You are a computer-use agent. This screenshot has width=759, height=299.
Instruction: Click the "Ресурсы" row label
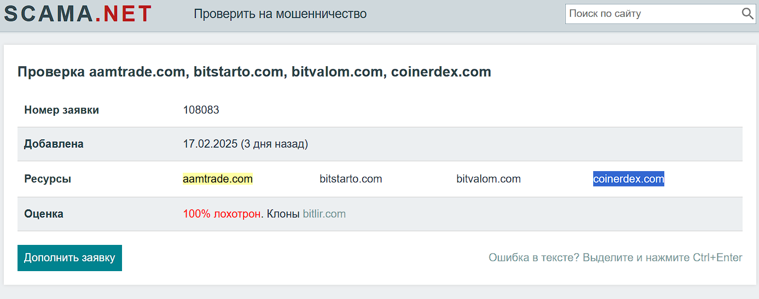(x=48, y=179)
